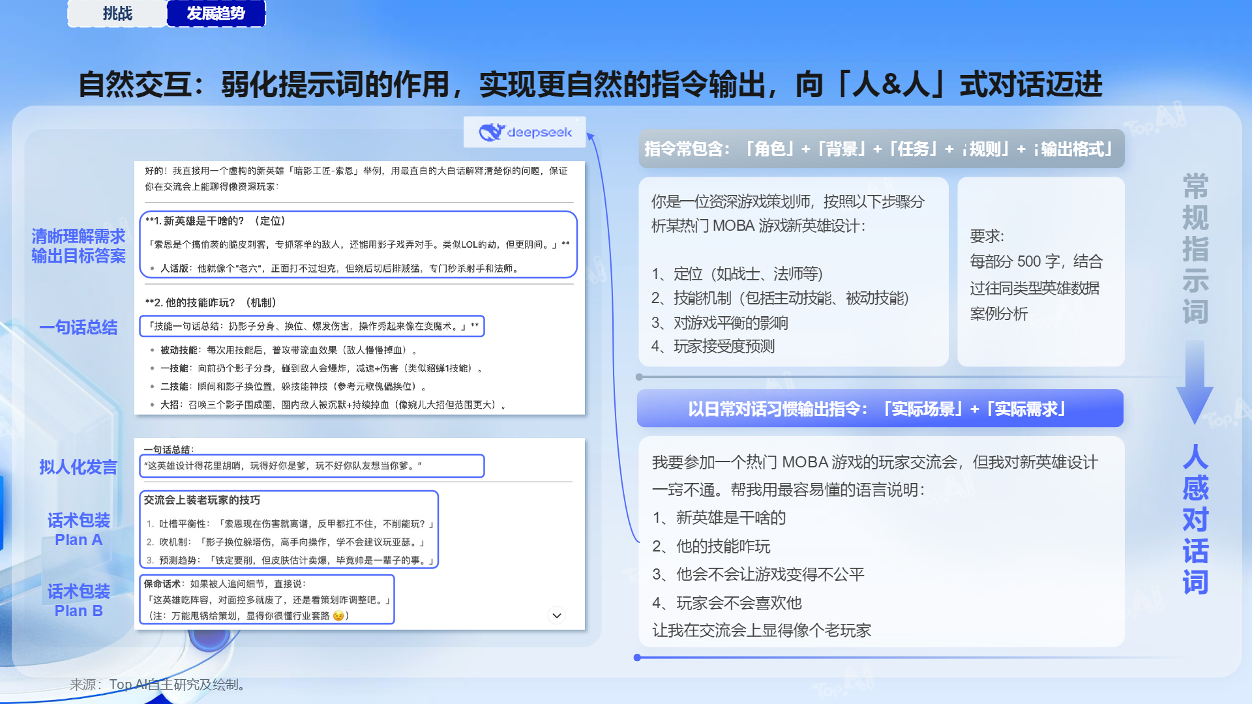Click the list item 3、他会不会让游戏变得不公平

tap(758, 574)
